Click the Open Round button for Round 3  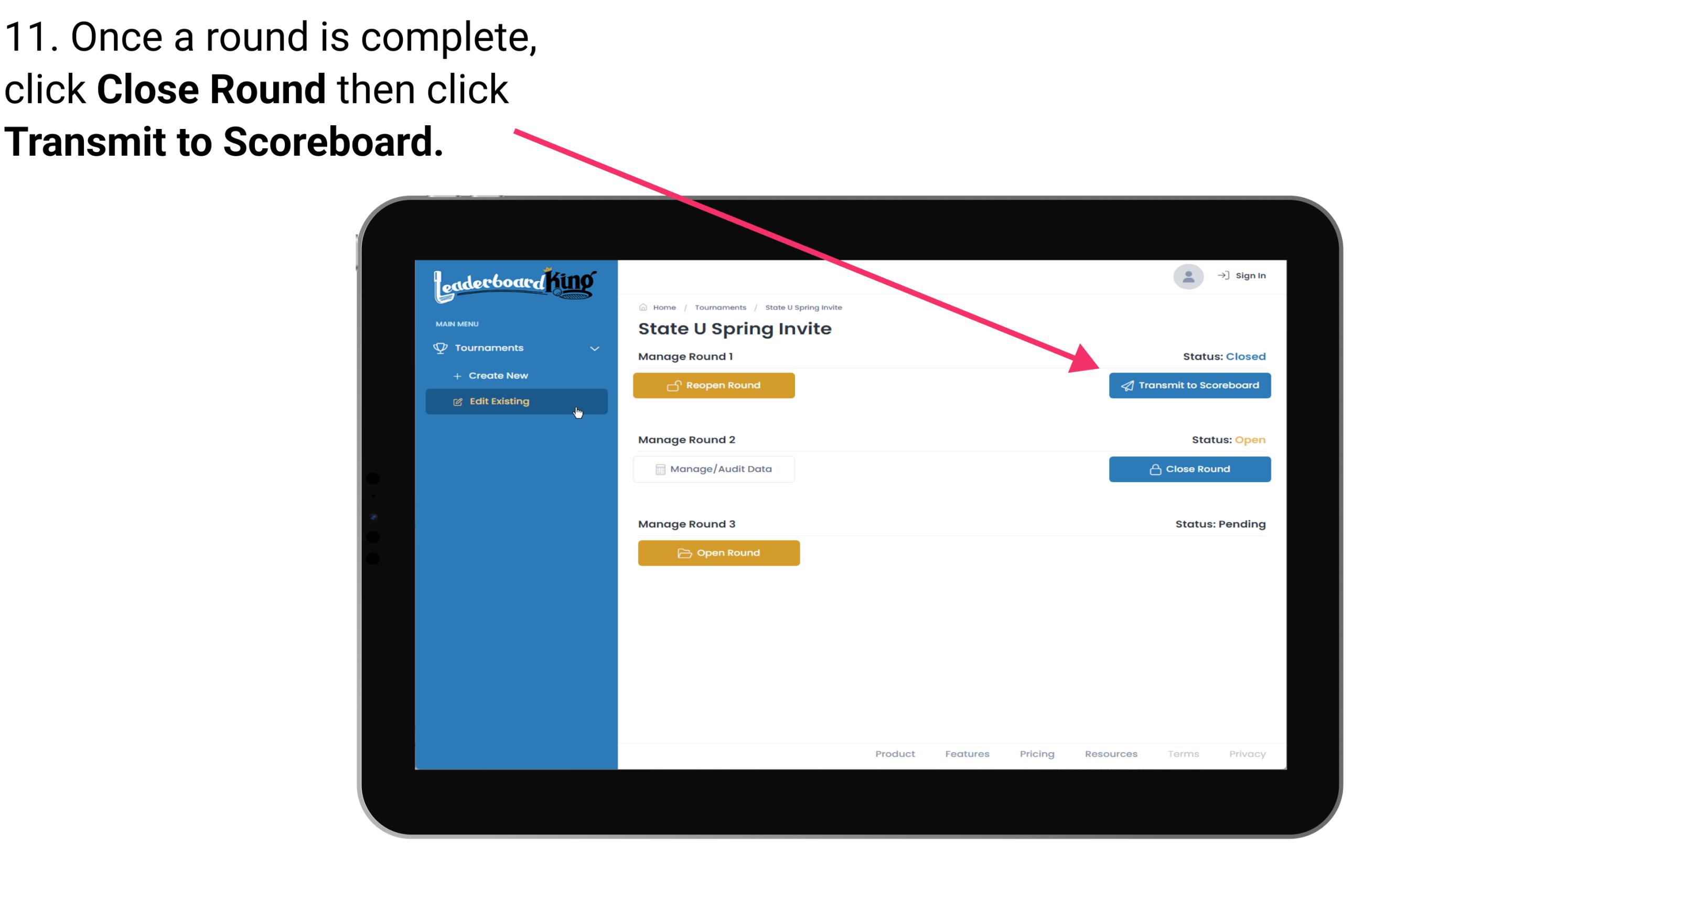click(x=719, y=551)
